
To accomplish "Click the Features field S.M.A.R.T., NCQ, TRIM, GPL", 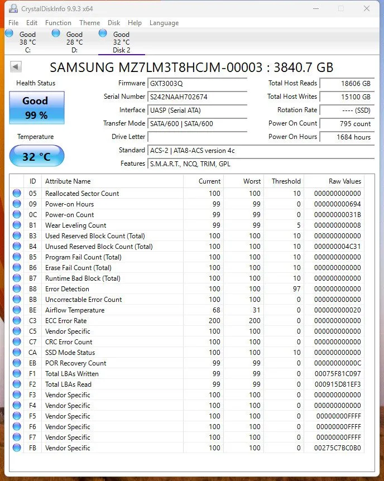I will click(x=261, y=164).
